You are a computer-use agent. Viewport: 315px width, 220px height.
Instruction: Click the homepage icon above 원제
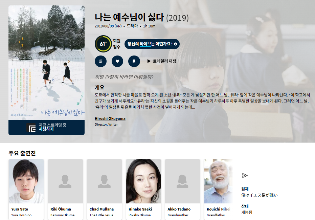coord(245,175)
